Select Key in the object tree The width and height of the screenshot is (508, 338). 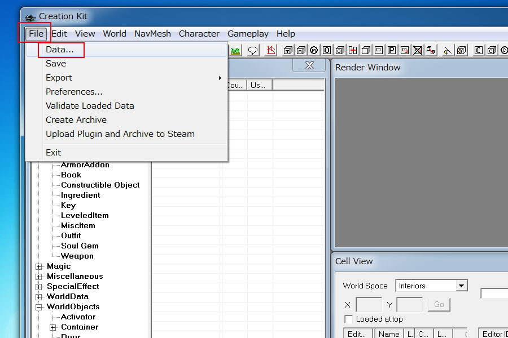point(68,206)
